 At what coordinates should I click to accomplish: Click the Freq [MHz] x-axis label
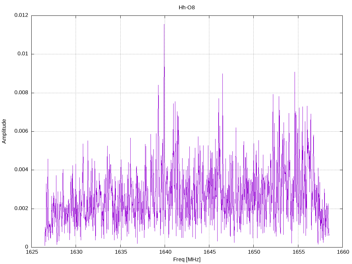tap(187, 260)
